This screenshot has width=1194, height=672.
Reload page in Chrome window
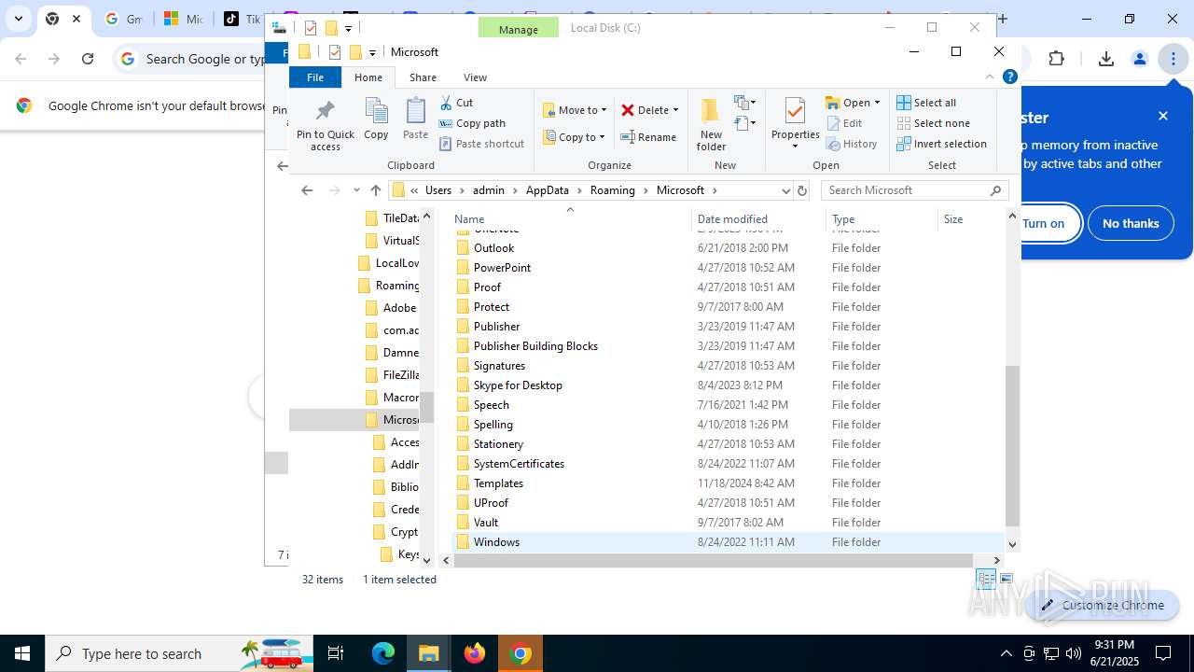pyautogui.click(x=88, y=59)
